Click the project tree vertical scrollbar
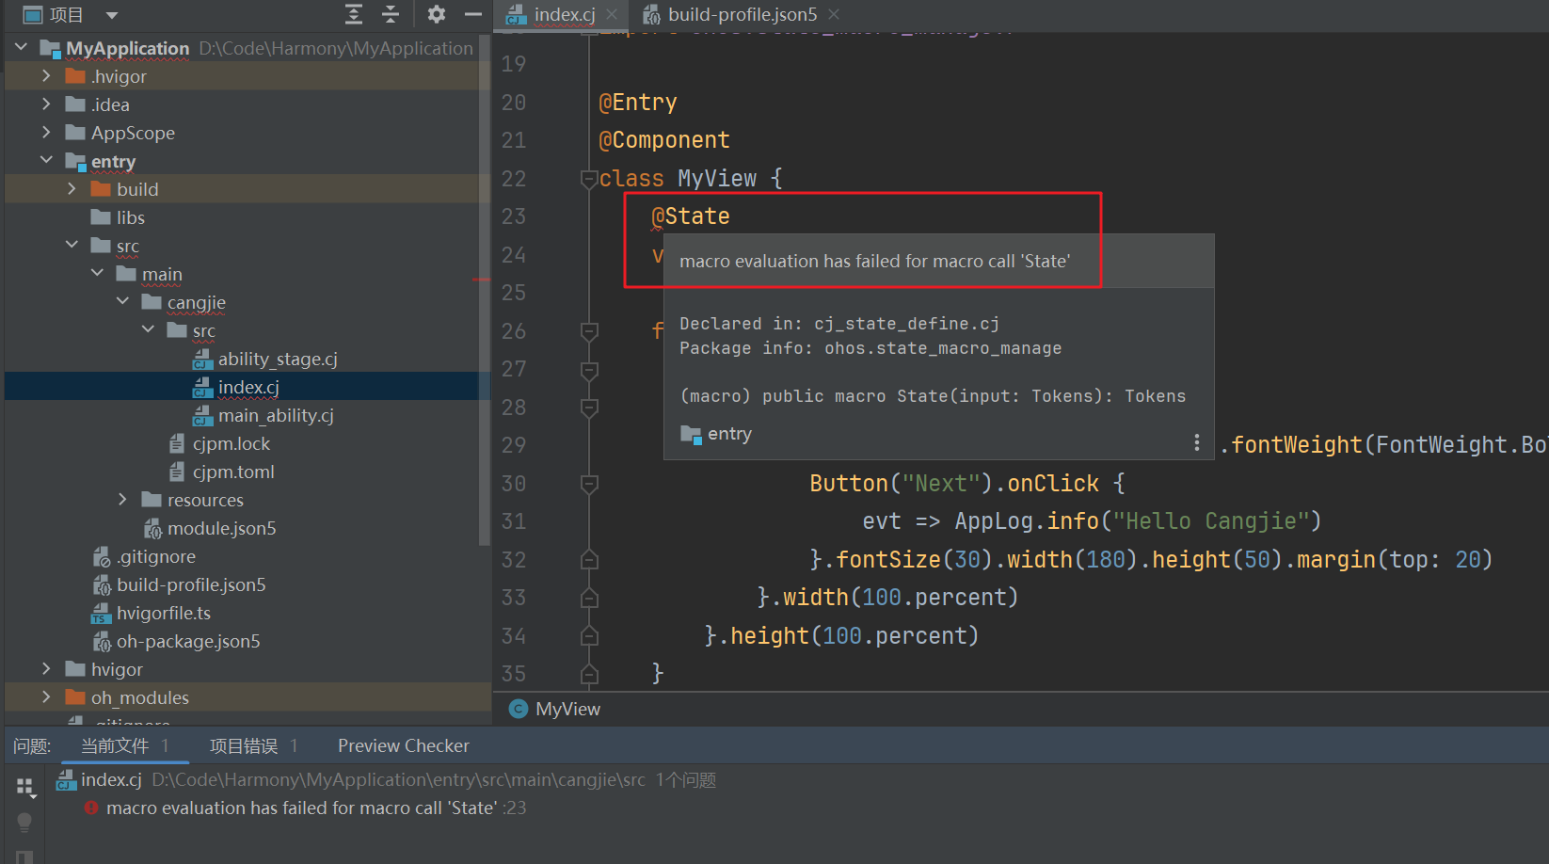 pyautogui.click(x=485, y=290)
